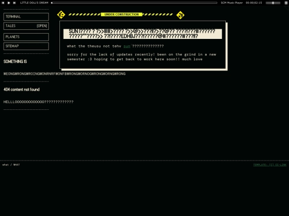Click the UNDER CONSTRUCTION banner label

coord(121,14)
